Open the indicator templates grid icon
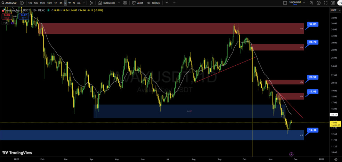Image resolution: width=342 pixels, height=162 pixels. [125, 3]
